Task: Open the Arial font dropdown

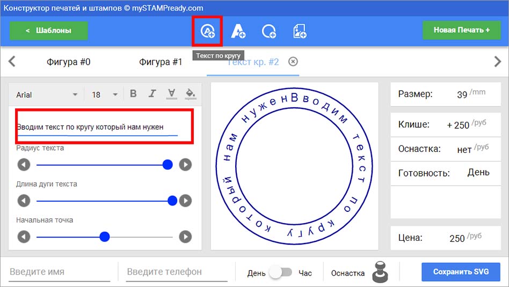Action: (x=47, y=95)
